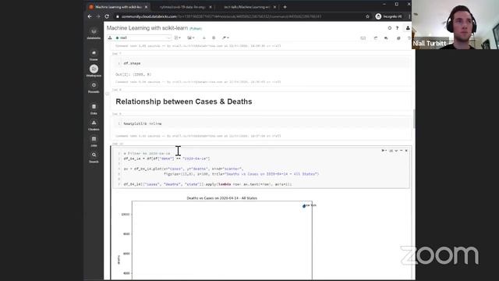The image size is (499, 281).
Task: Go back in browser history
Action: [x=90, y=16]
